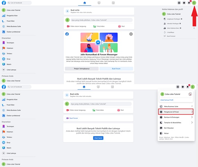Open the Lihat Semua Profil link

tap(167, 100)
